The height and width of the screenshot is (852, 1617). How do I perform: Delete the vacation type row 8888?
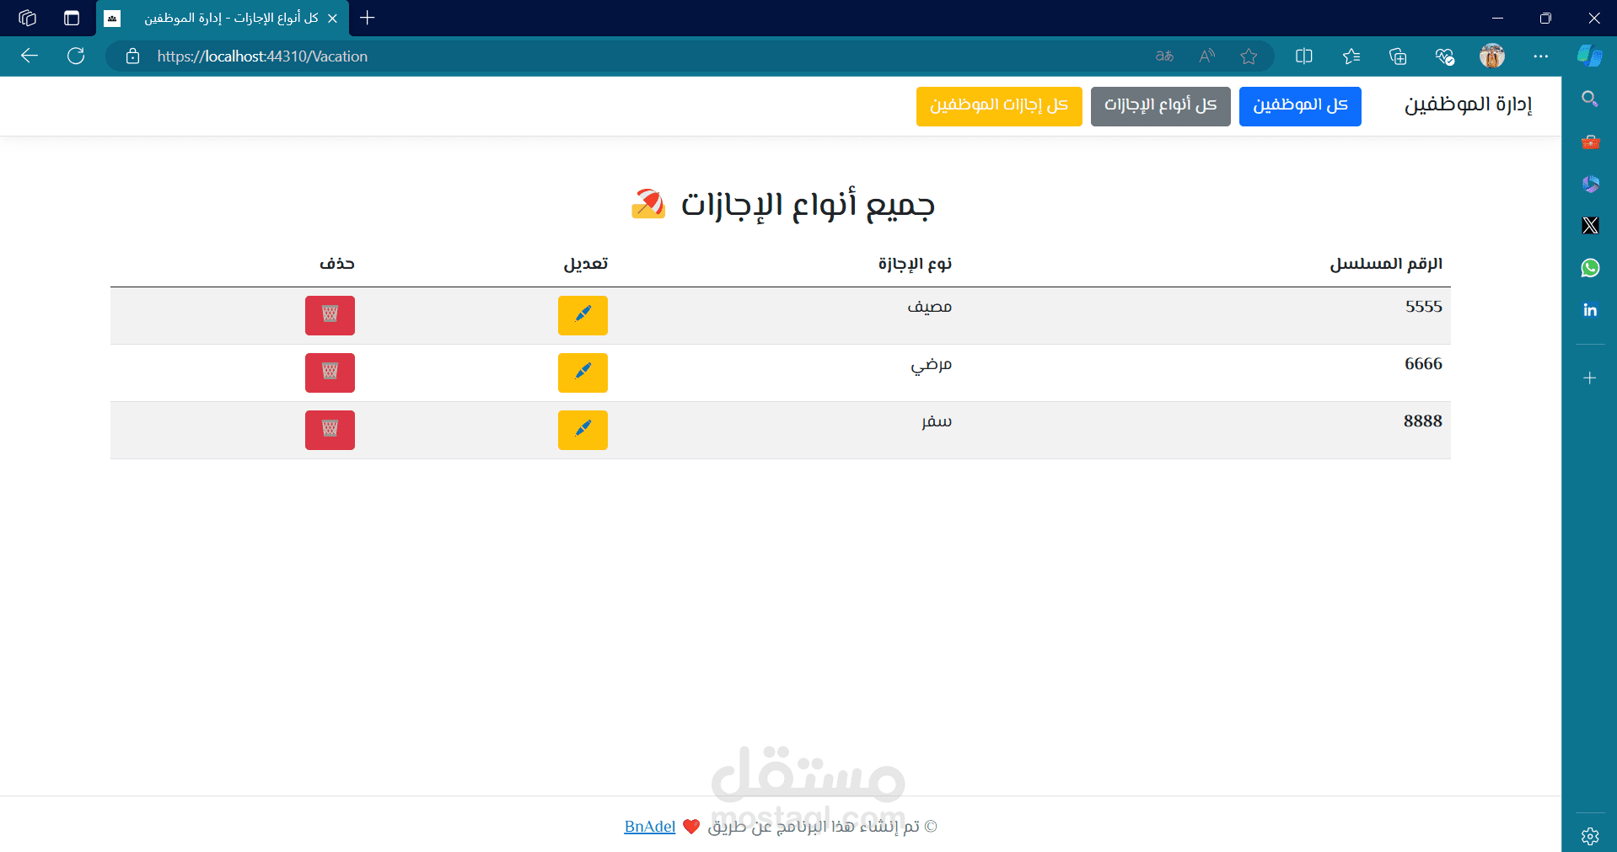click(x=330, y=430)
